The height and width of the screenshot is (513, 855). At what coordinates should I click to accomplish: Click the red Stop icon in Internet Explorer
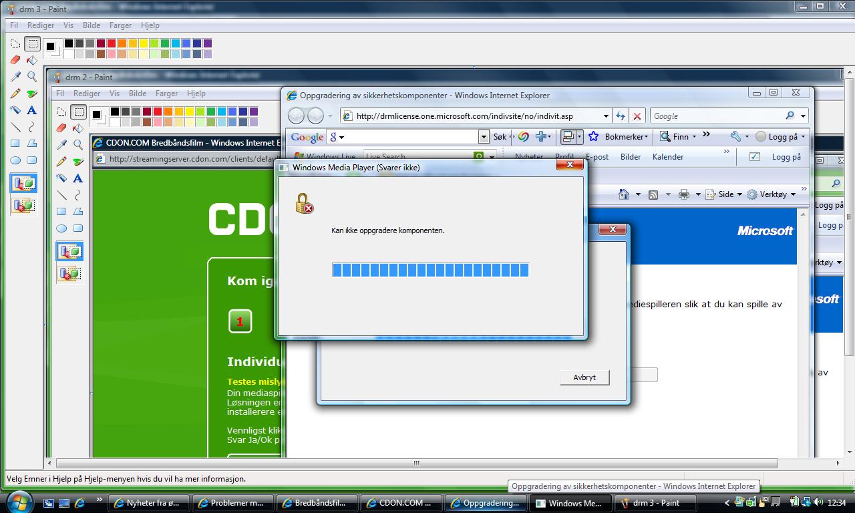[637, 116]
